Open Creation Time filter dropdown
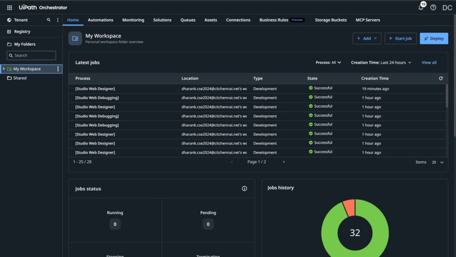The image size is (456, 257). pyautogui.click(x=381, y=62)
